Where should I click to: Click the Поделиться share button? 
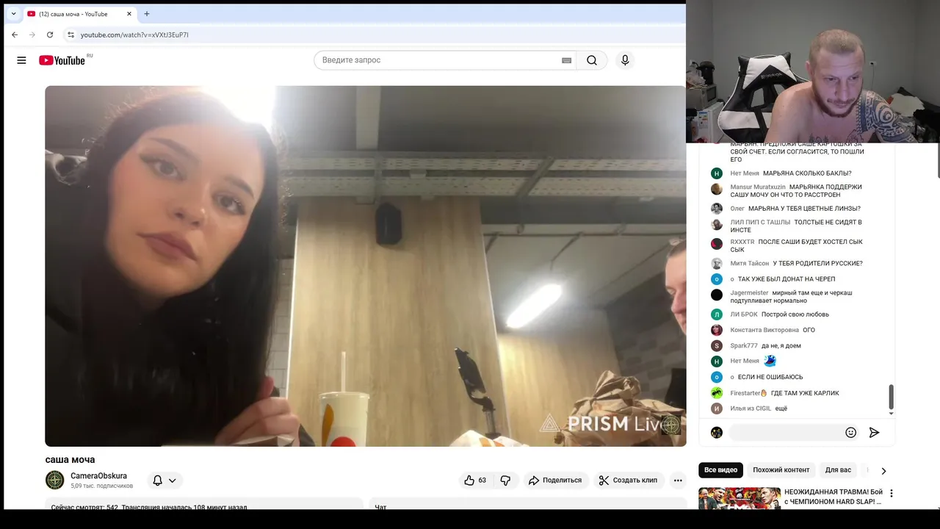tap(555, 481)
